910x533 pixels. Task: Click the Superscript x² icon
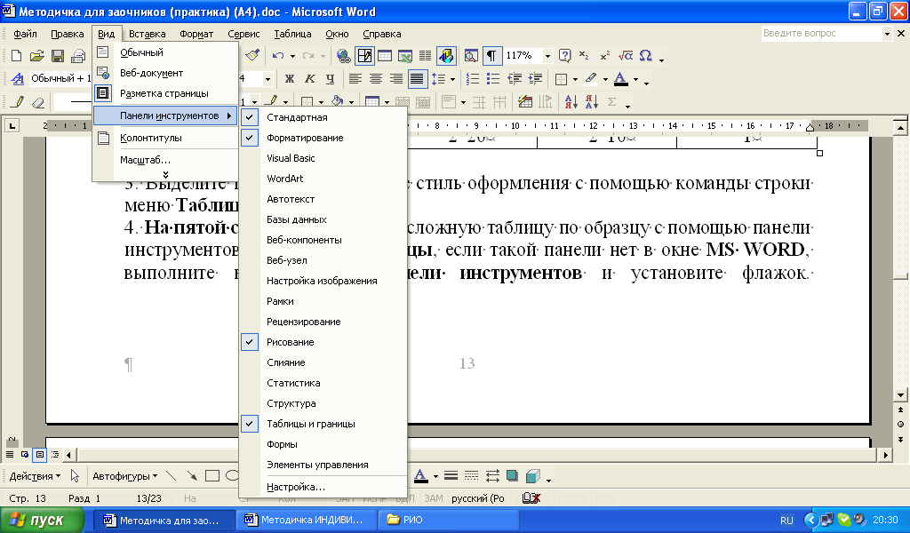point(604,56)
